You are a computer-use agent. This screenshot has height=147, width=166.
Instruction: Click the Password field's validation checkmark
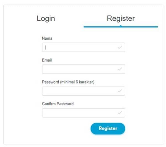click(x=120, y=91)
